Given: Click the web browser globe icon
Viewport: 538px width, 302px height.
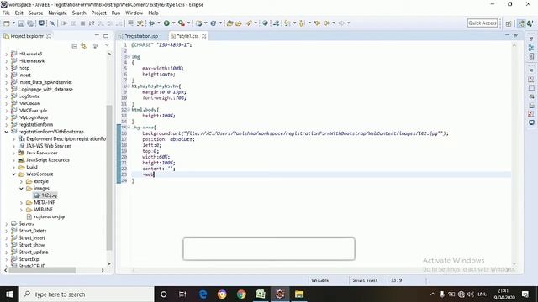Looking at the screenshot, I should [265, 23].
